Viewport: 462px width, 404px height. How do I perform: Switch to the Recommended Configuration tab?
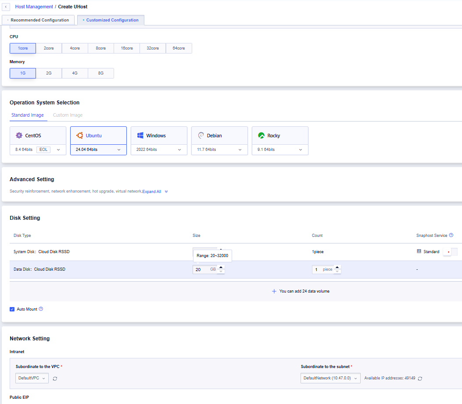(38, 20)
